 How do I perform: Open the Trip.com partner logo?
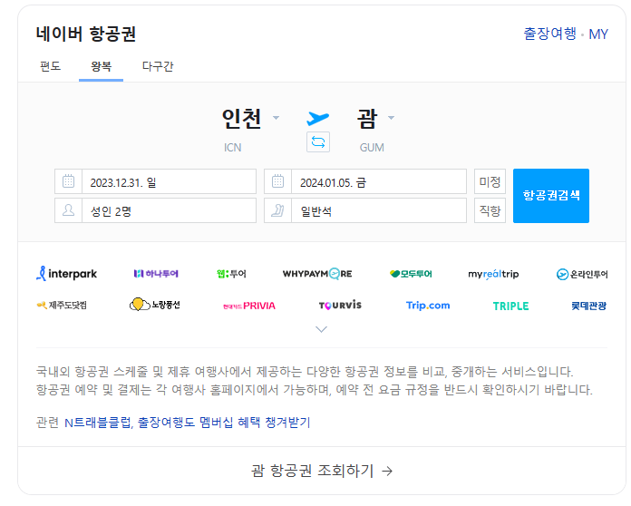pos(428,306)
